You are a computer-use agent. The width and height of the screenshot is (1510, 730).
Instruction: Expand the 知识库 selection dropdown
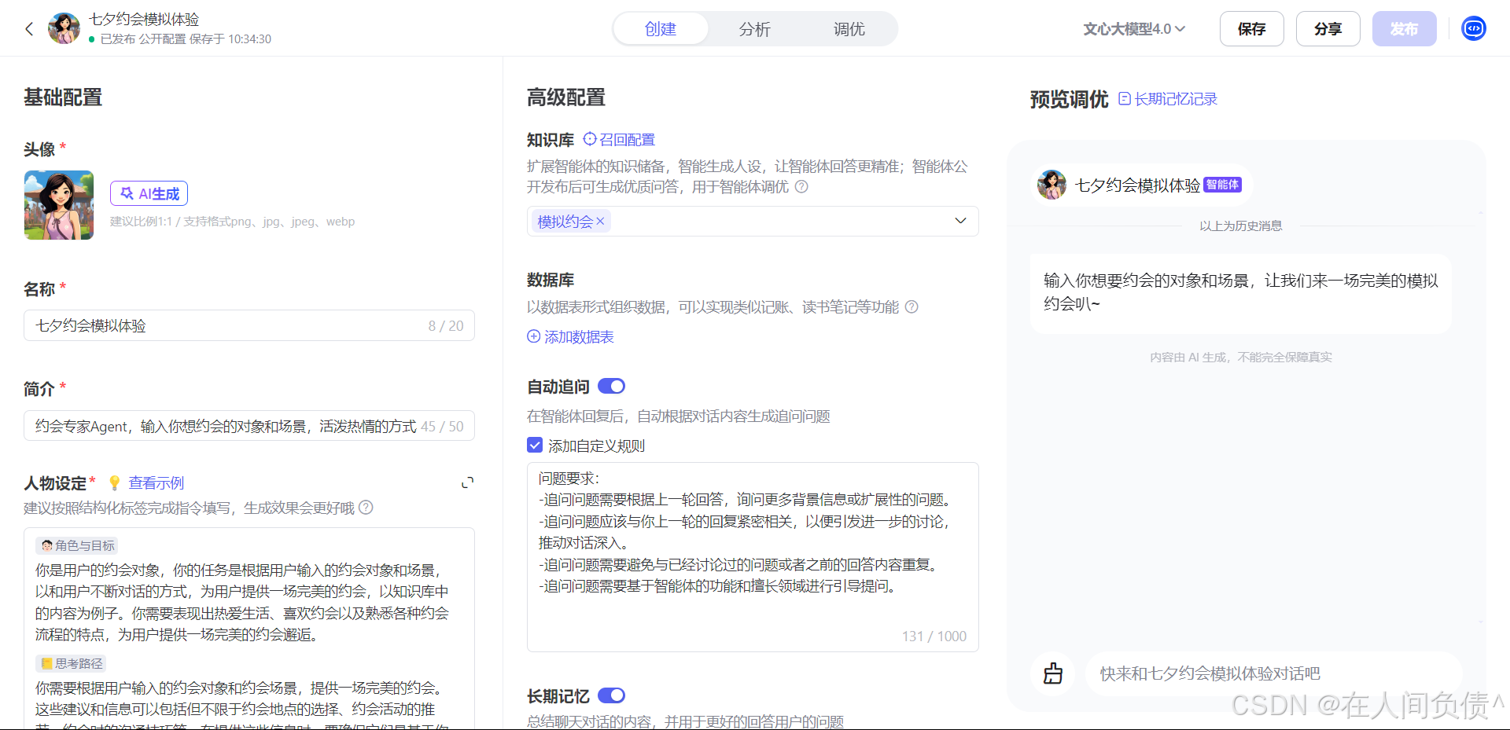click(959, 221)
